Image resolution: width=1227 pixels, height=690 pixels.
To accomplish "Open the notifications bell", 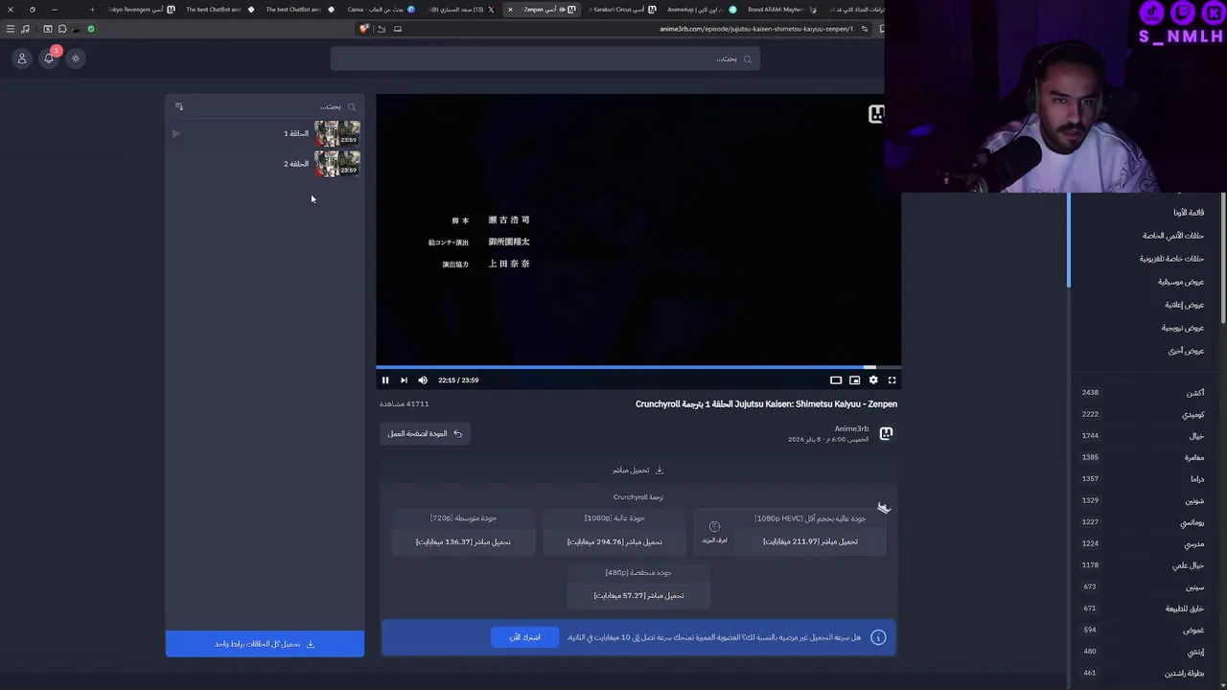I will [49, 58].
